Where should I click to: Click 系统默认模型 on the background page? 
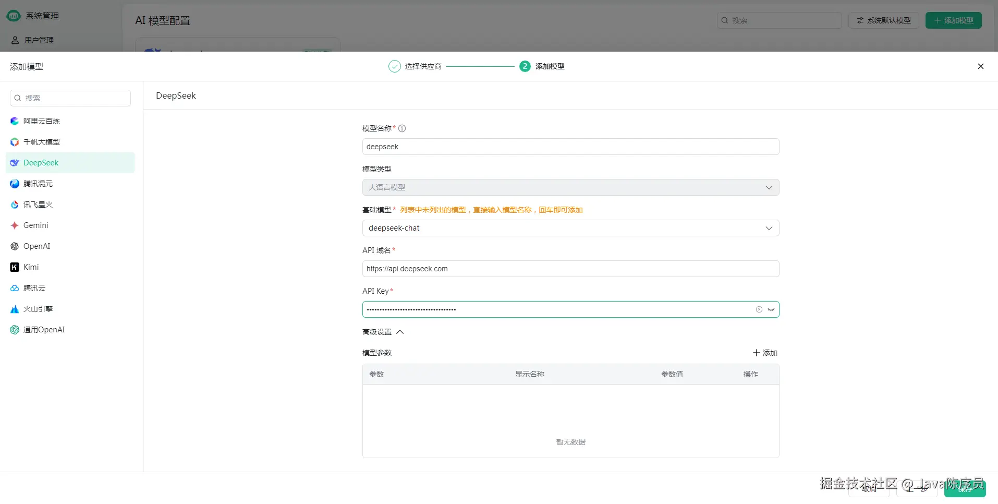(884, 20)
